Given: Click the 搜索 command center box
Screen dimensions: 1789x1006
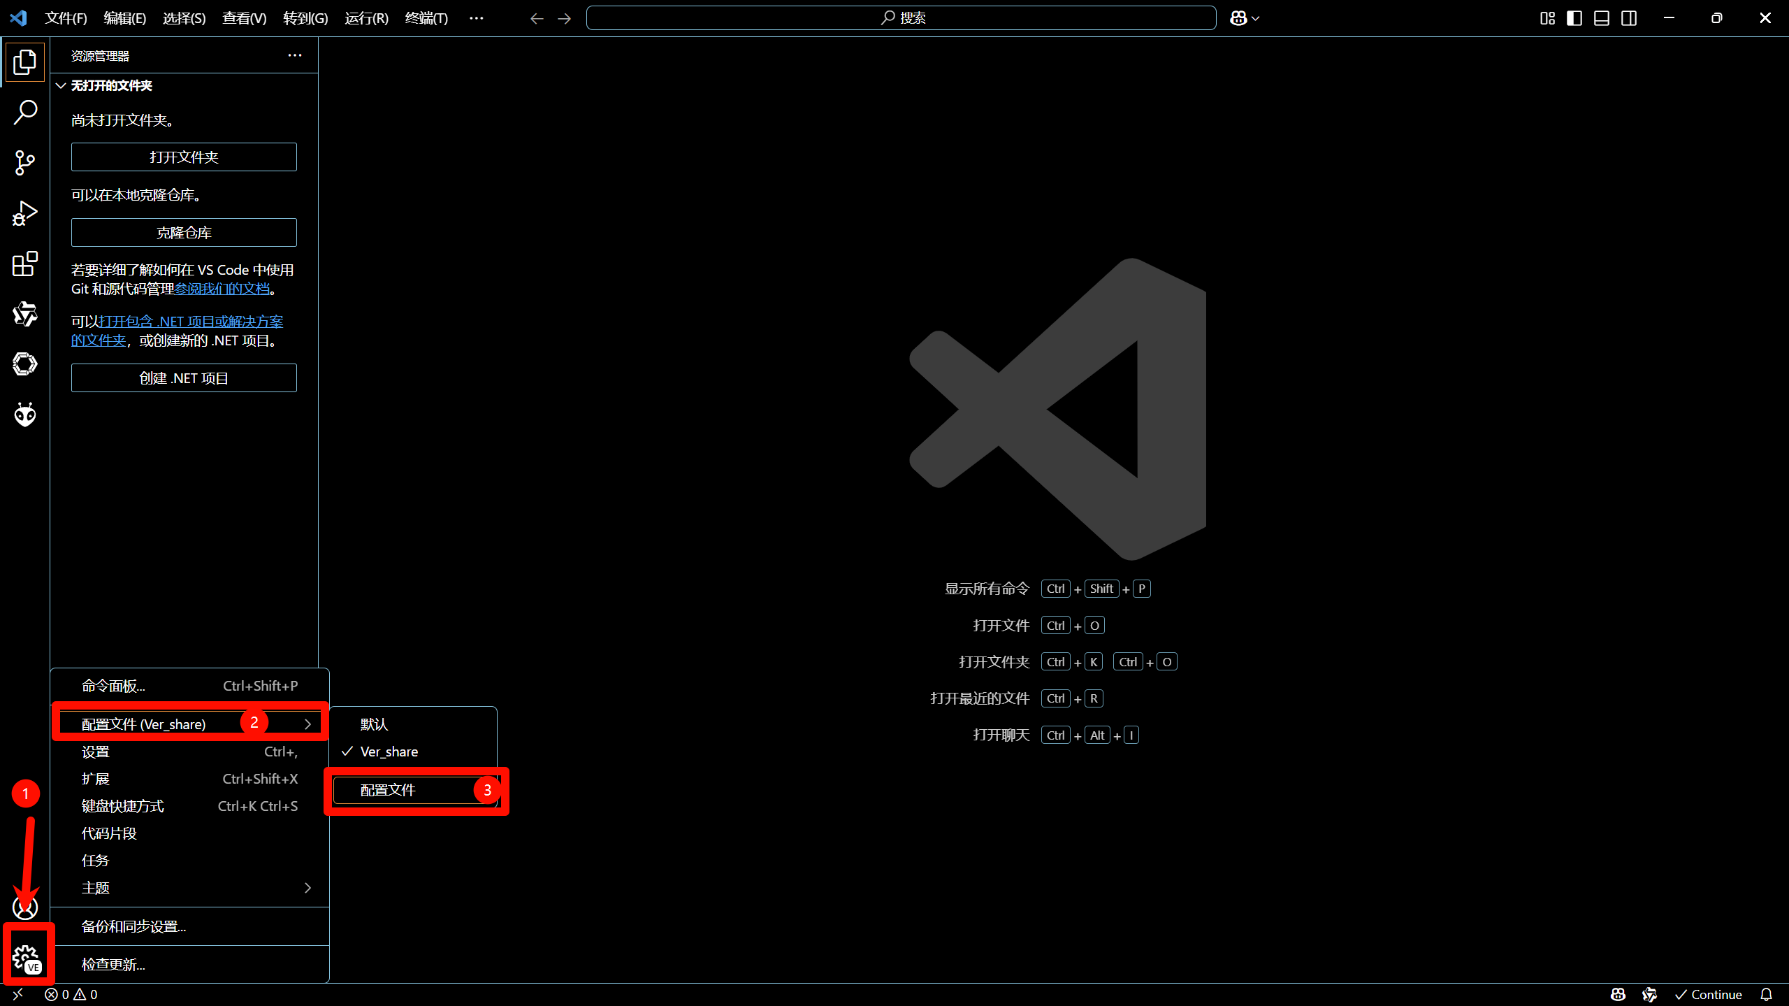Looking at the screenshot, I should click(x=901, y=18).
